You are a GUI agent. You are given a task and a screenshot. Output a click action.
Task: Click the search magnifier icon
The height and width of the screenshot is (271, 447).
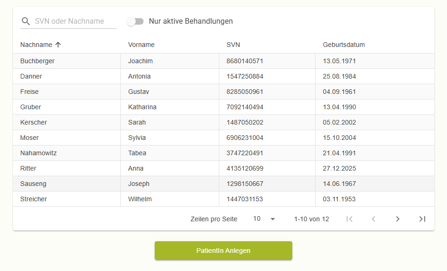tap(26, 21)
